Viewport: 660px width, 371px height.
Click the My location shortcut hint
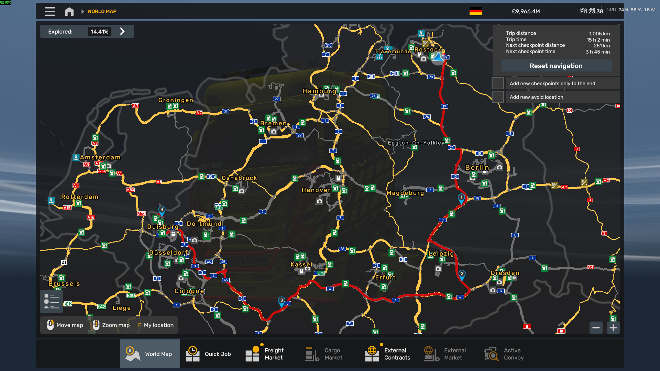click(156, 325)
